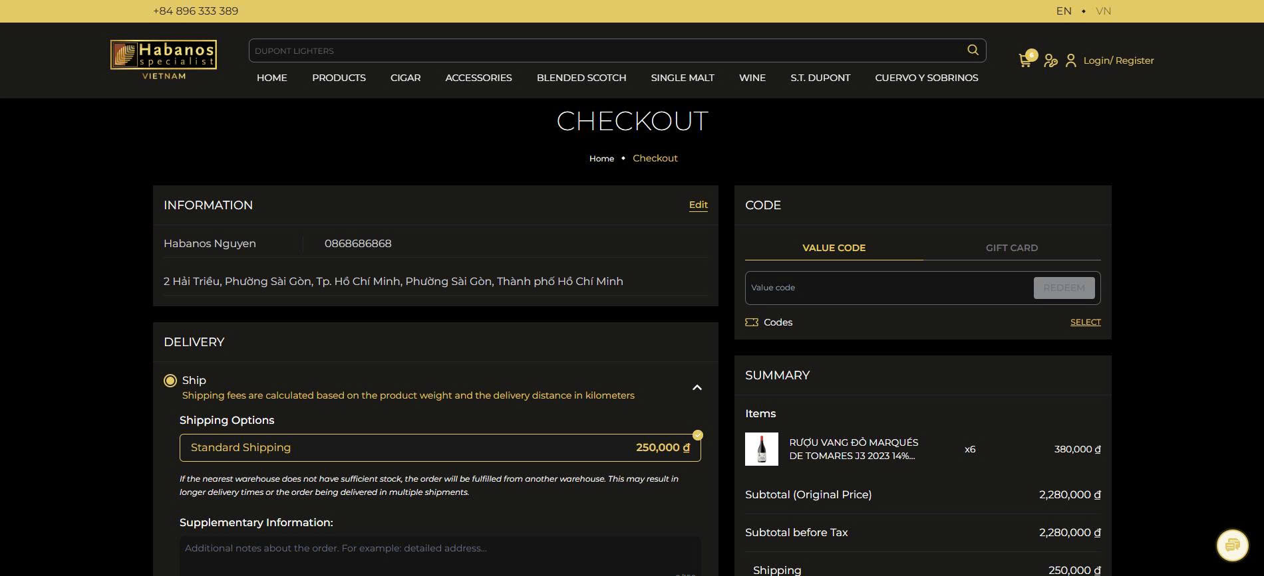The height and width of the screenshot is (576, 1264).
Task: Switch language to VN
Action: 1104,11
